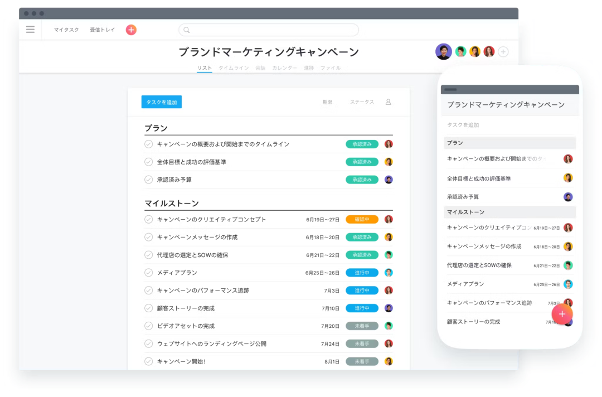Viewport: 602px width, 397px height.
Task: Click assignee avatar on 全体目標と成功の評価基準 row
Action: [x=389, y=162]
